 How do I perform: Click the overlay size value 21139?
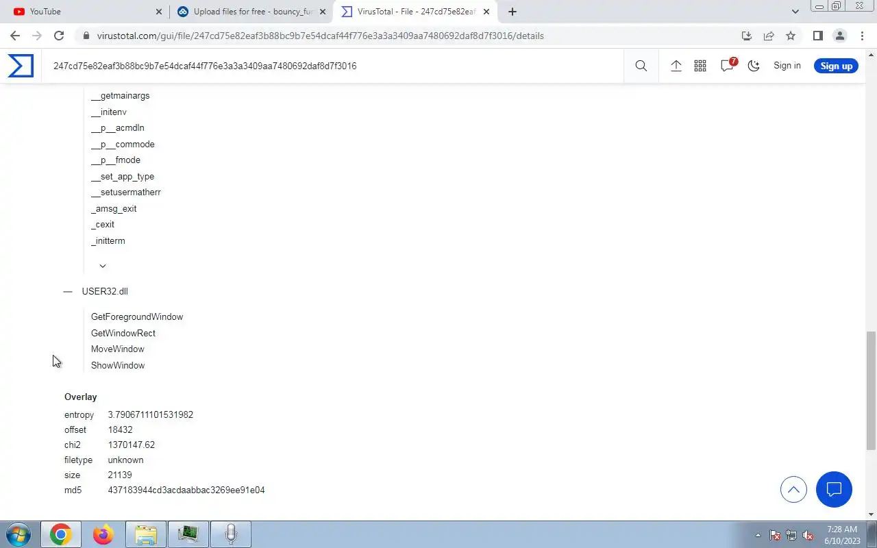(x=120, y=475)
